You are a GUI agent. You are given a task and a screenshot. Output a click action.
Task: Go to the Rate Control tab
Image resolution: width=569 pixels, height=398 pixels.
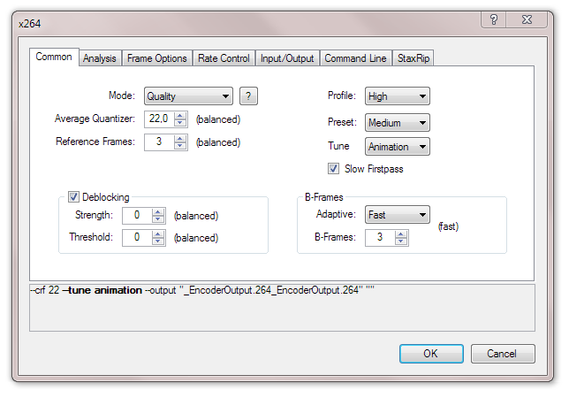224,58
